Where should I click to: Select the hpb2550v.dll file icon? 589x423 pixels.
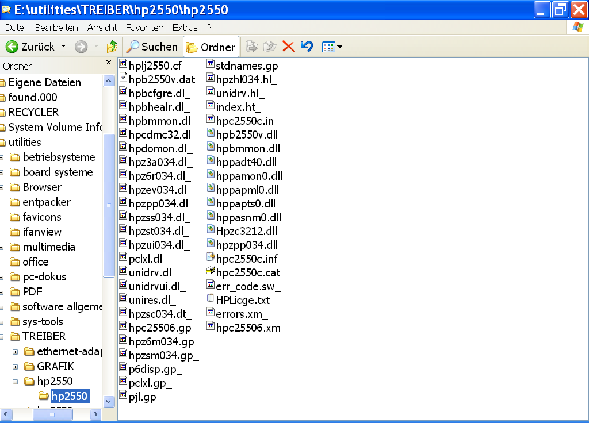(211, 133)
